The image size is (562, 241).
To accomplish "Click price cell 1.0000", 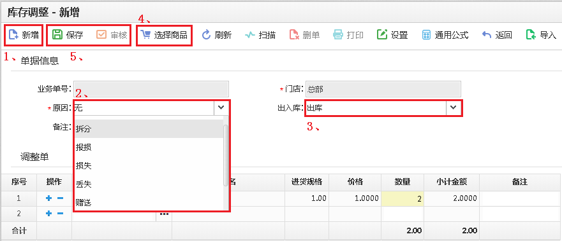I will [x=355, y=199].
